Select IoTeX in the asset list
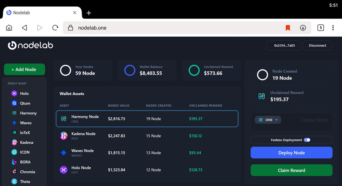 pyautogui.click(x=24, y=132)
